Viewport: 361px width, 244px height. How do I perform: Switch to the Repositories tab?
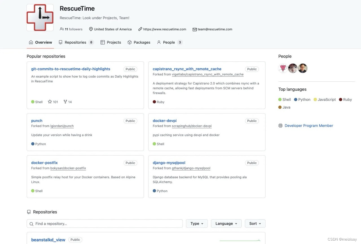click(x=76, y=42)
